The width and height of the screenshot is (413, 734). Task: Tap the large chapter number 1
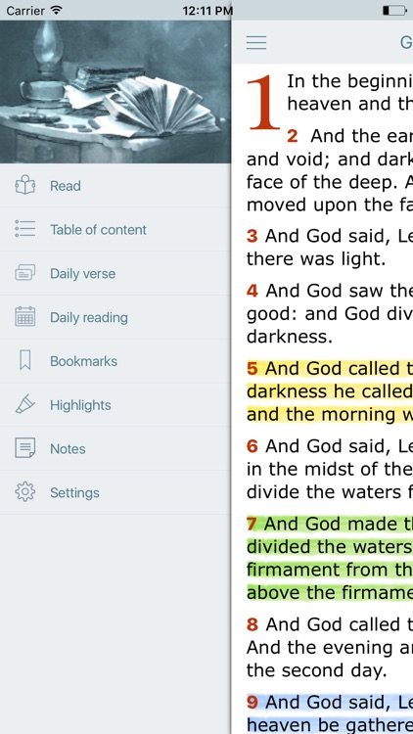pos(263,104)
